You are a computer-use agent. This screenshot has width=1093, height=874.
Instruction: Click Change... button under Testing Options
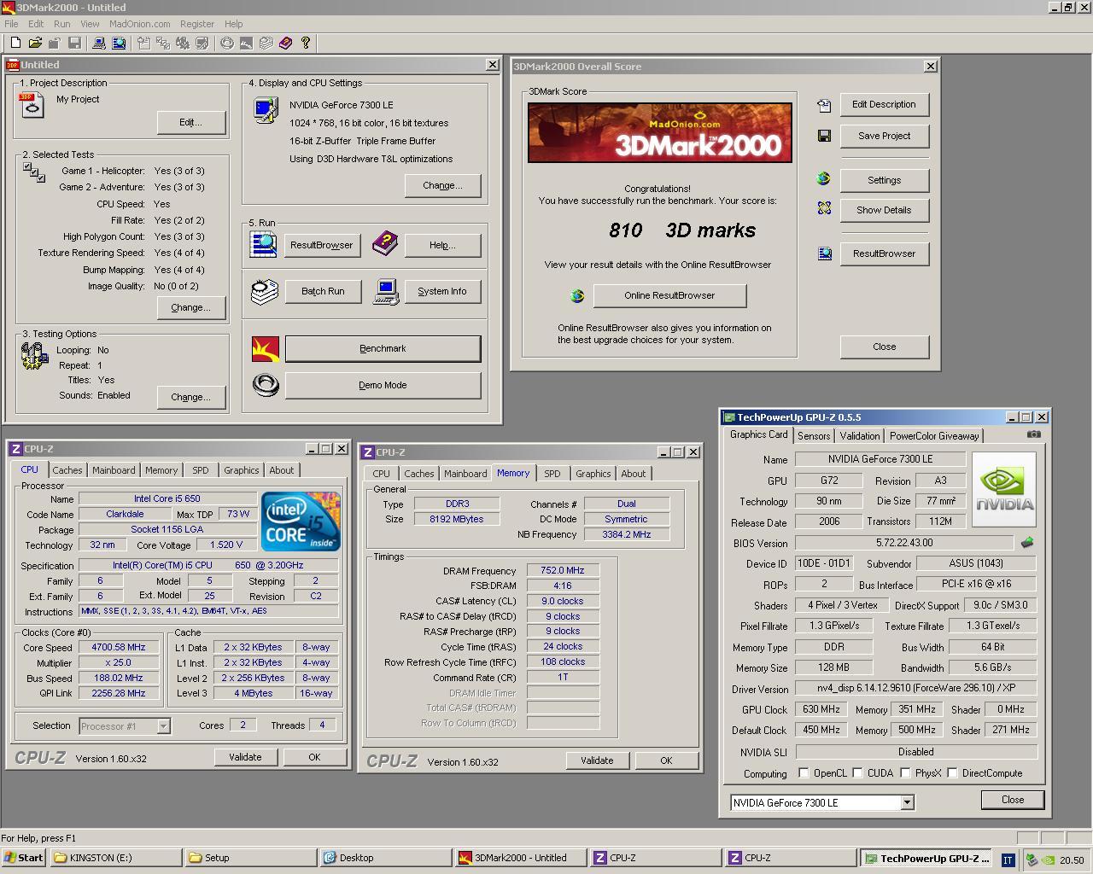point(191,397)
